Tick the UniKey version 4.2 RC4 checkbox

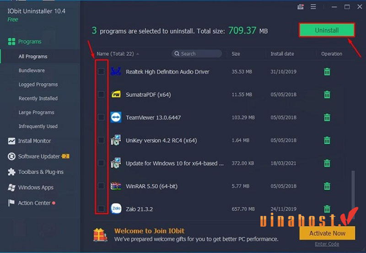coord(101,140)
